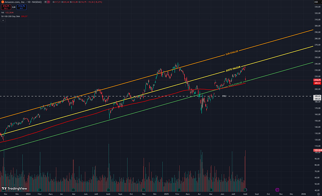The height and width of the screenshot is (196, 322).
Task: Click the C214,75 close value in header
Action: tap(82, 2)
